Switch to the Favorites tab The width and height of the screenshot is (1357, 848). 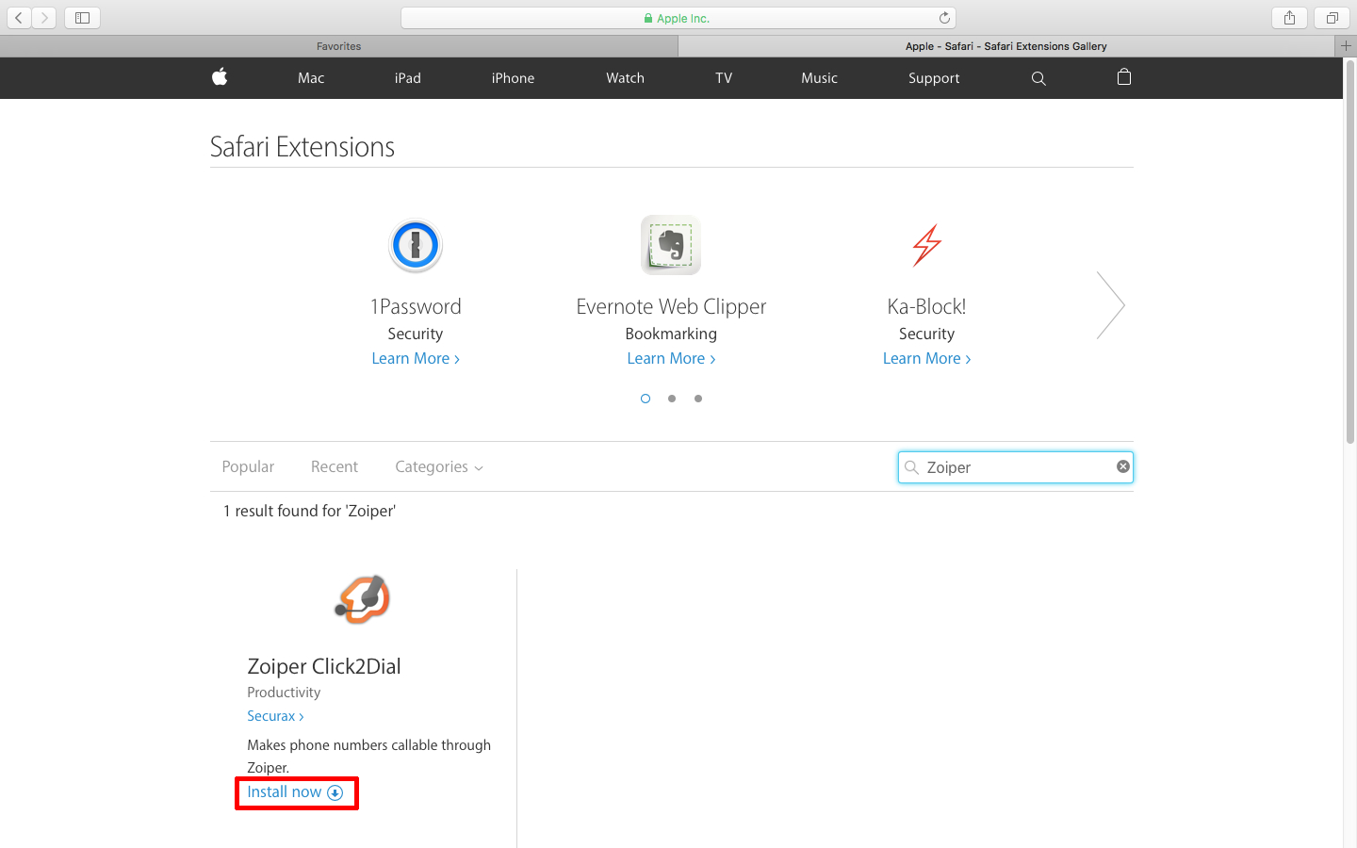click(x=338, y=46)
